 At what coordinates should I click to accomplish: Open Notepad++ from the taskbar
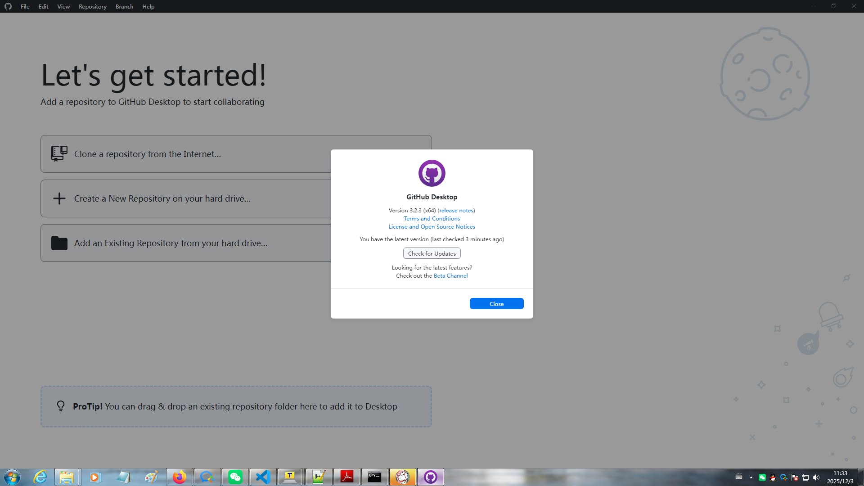pos(319,477)
